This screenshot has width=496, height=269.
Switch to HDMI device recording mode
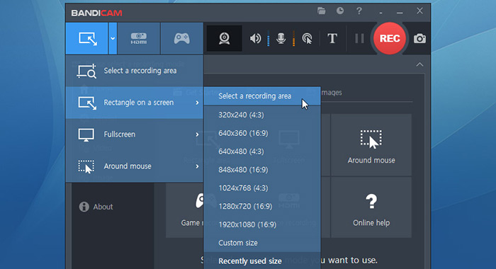tap(139, 38)
